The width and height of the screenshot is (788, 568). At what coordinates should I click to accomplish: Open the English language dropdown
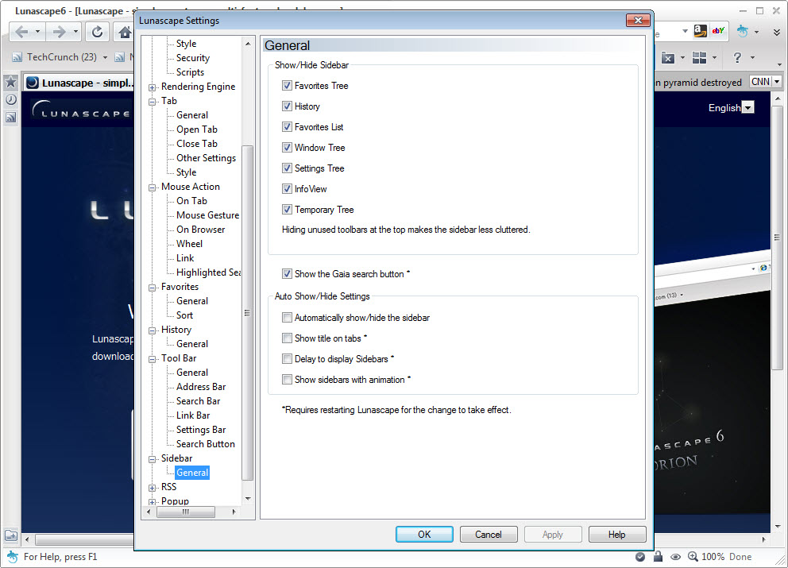coord(748,107)
